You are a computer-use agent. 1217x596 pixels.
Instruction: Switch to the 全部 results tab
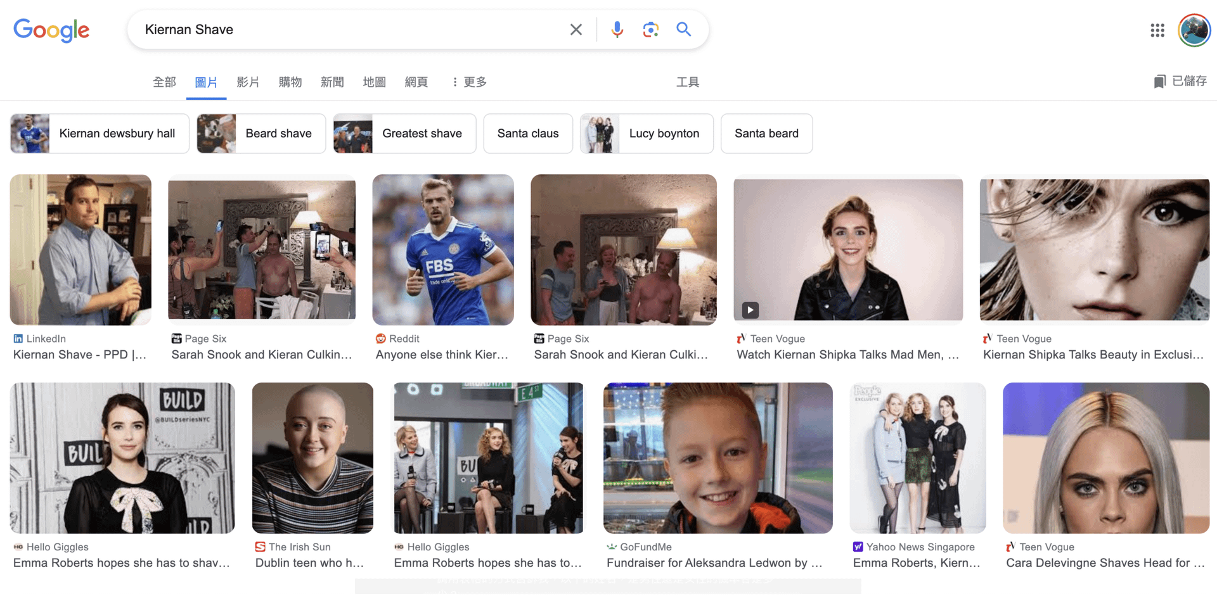164,82
